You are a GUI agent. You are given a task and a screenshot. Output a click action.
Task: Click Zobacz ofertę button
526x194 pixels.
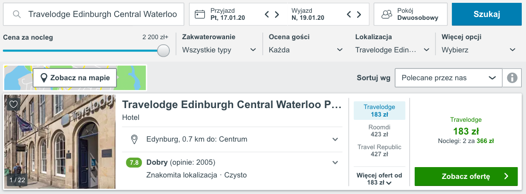tap(466, 177)
